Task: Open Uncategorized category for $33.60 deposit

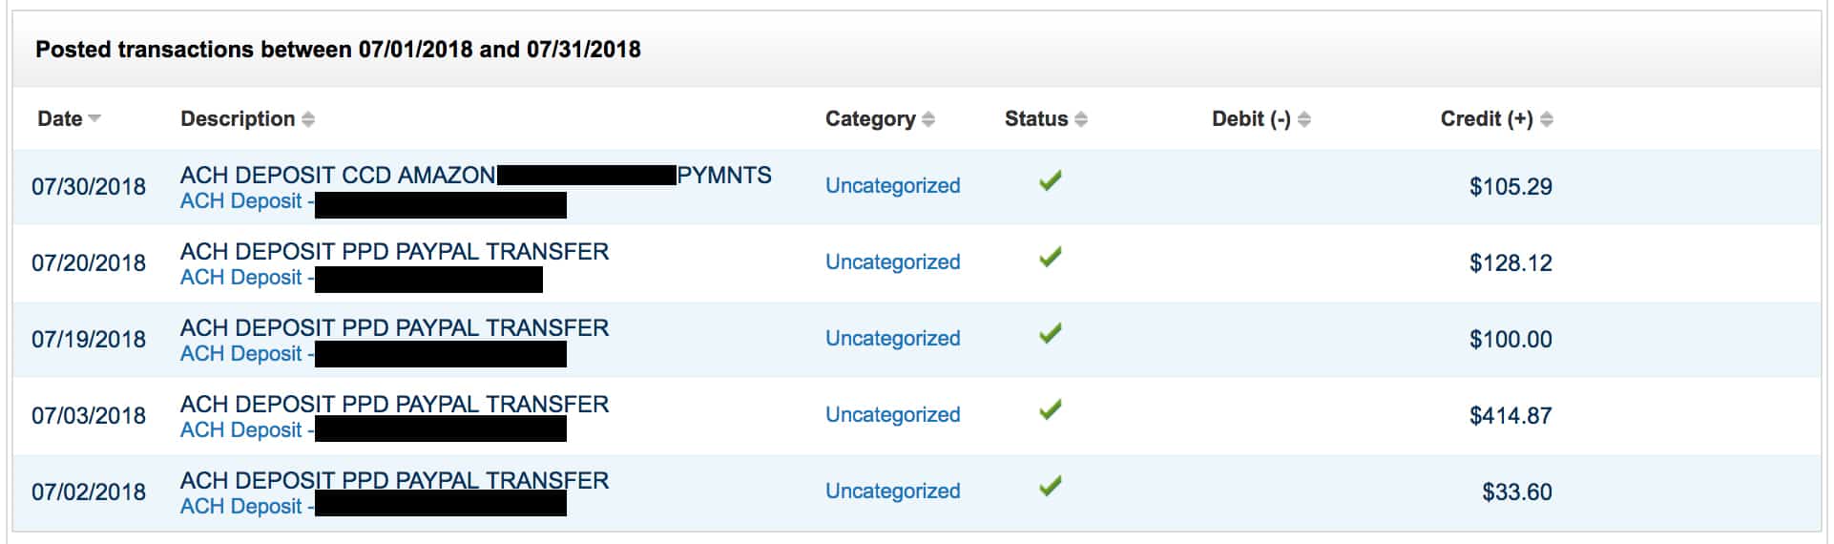Action: point(892,492)
